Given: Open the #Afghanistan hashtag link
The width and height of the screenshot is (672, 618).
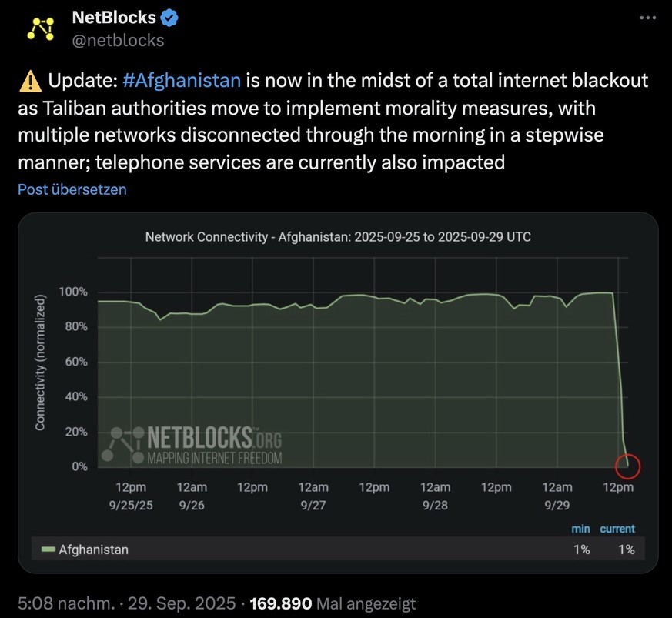Looking at the screenshot, I should coord(182,81).
